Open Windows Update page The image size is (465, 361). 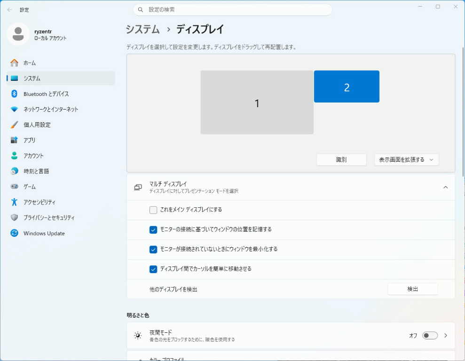point(61,233)
